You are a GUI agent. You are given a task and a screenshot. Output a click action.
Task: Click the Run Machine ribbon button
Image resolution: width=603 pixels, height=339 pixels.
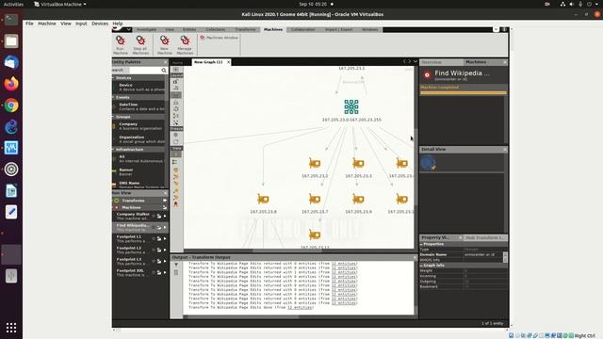121,44
